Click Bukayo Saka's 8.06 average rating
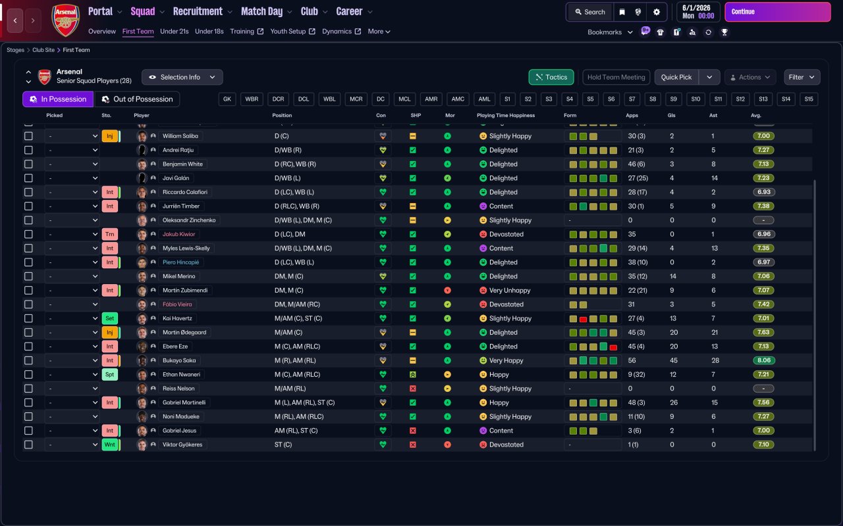Image resolution: width=843 pixels, height=526 pixels. pos(764,360)
